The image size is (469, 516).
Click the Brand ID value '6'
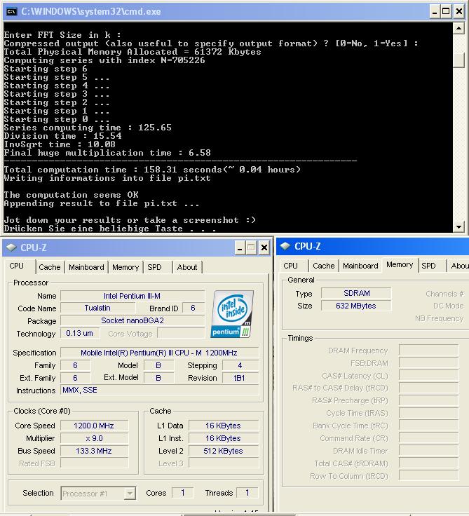pyautogui.click(x=193, y=308)
